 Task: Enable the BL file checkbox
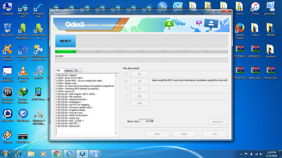pos(126,74)
